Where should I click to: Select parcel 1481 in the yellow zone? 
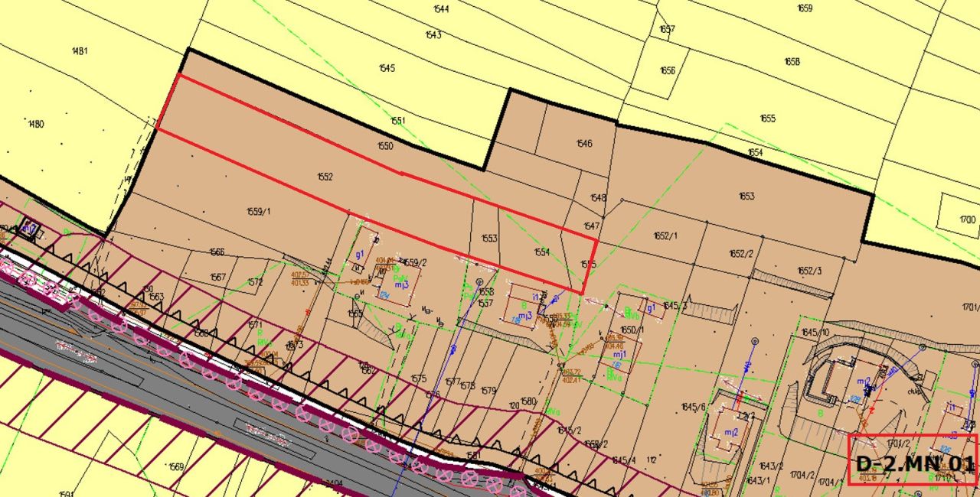point(79,51)
